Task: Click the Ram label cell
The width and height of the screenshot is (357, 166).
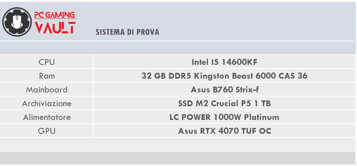Action: 47,76
